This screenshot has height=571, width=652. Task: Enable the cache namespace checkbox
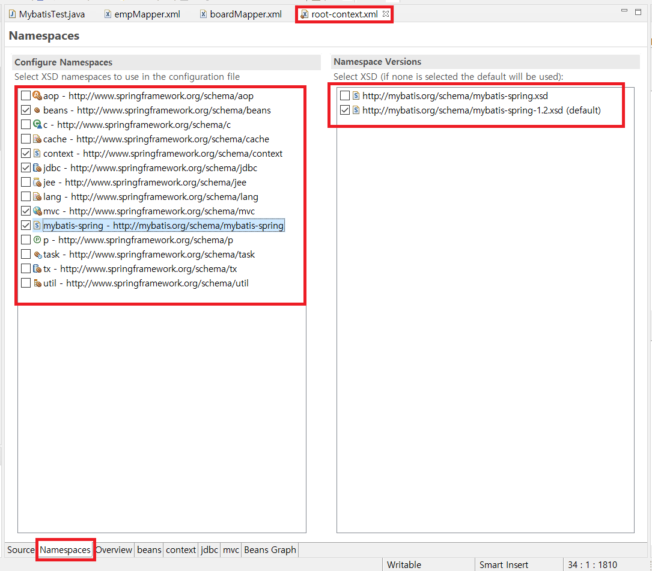point(26,139)
